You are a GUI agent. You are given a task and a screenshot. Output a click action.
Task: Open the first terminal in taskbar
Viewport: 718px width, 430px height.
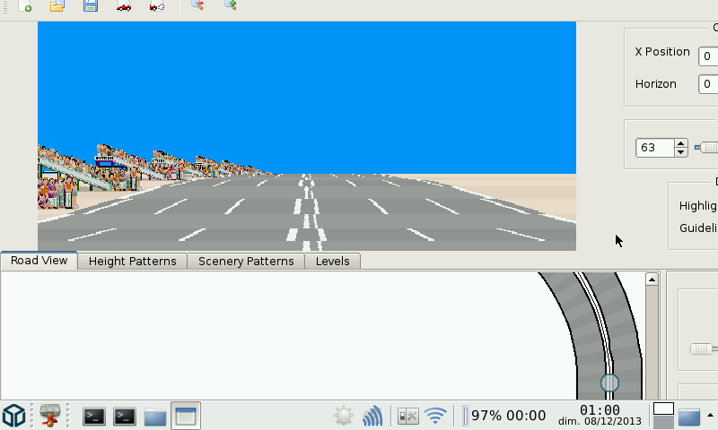[94, 416]
